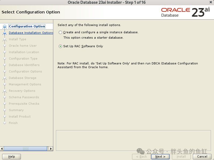Click the Database Installation Options step marker
Viewport: 214px width, 160px height.
(5, 33)
